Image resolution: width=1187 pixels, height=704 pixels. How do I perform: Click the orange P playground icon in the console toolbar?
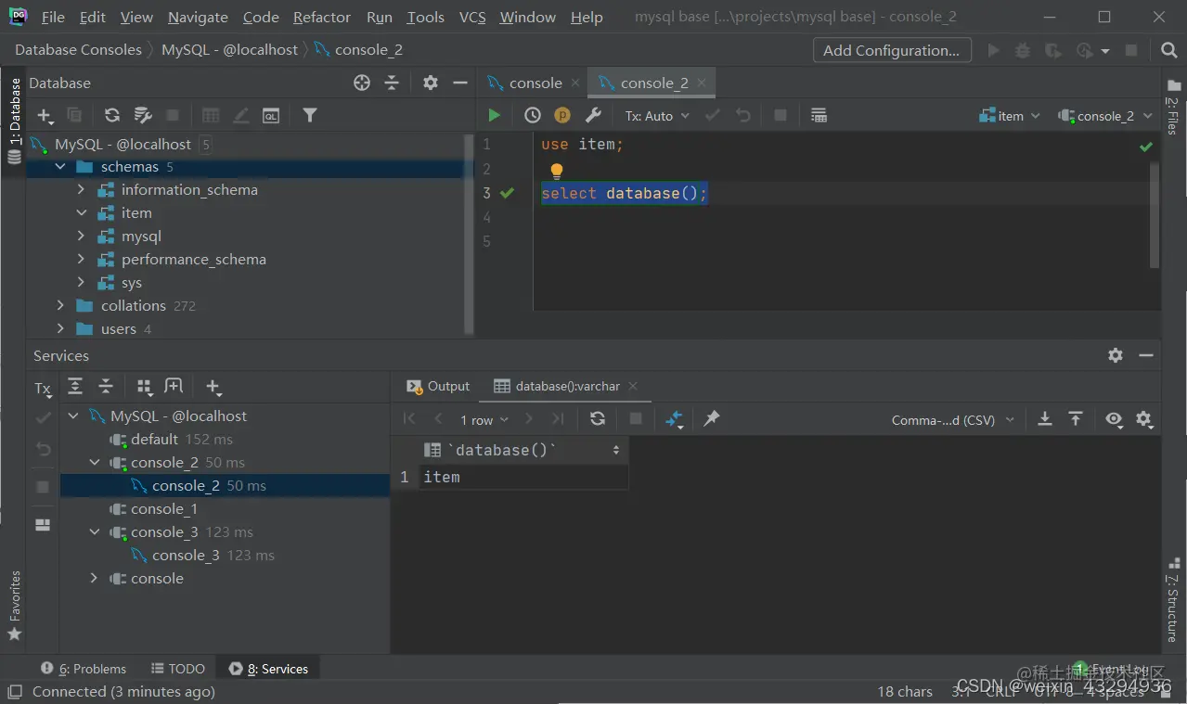[x=562, y=115]
